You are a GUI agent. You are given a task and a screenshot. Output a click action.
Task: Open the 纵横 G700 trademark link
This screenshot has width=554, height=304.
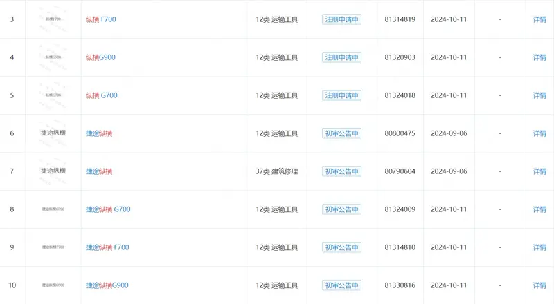tap(101, 95)
